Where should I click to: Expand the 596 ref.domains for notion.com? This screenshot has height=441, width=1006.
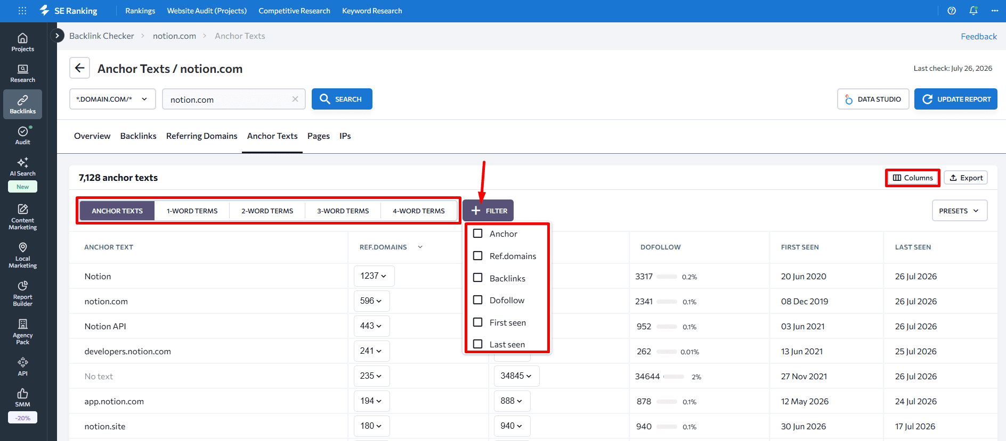click(x=371, y=301)
